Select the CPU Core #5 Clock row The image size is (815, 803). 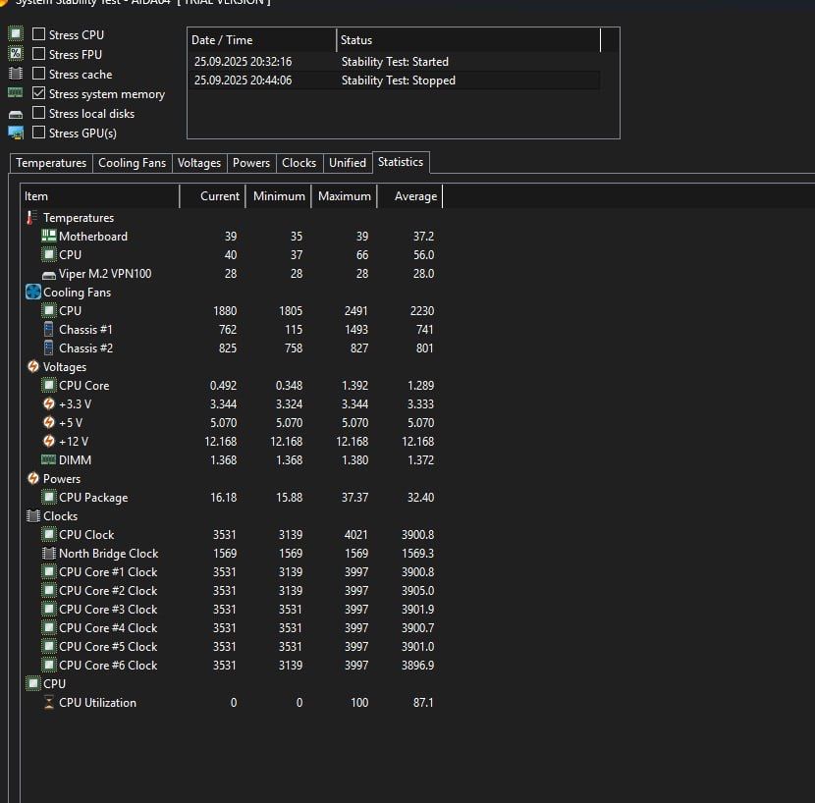click(x=232, y=647)
